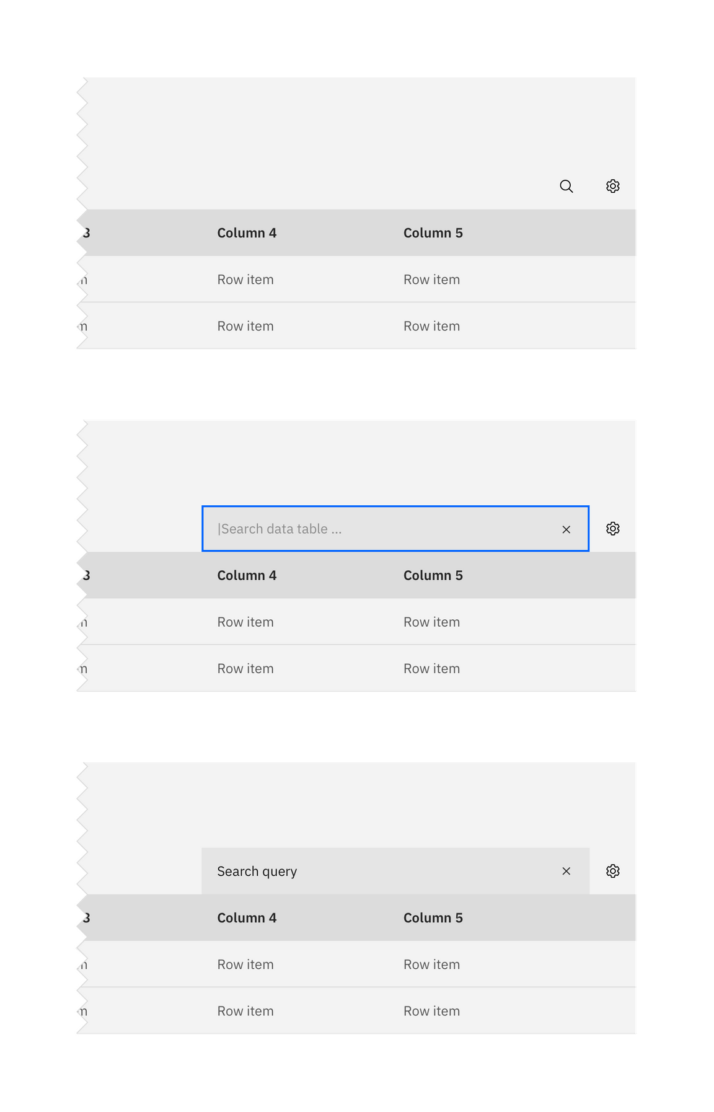Select Column 5 header below the focused search
Viewport: 714px width, 1112px height.
coord(433,575)
